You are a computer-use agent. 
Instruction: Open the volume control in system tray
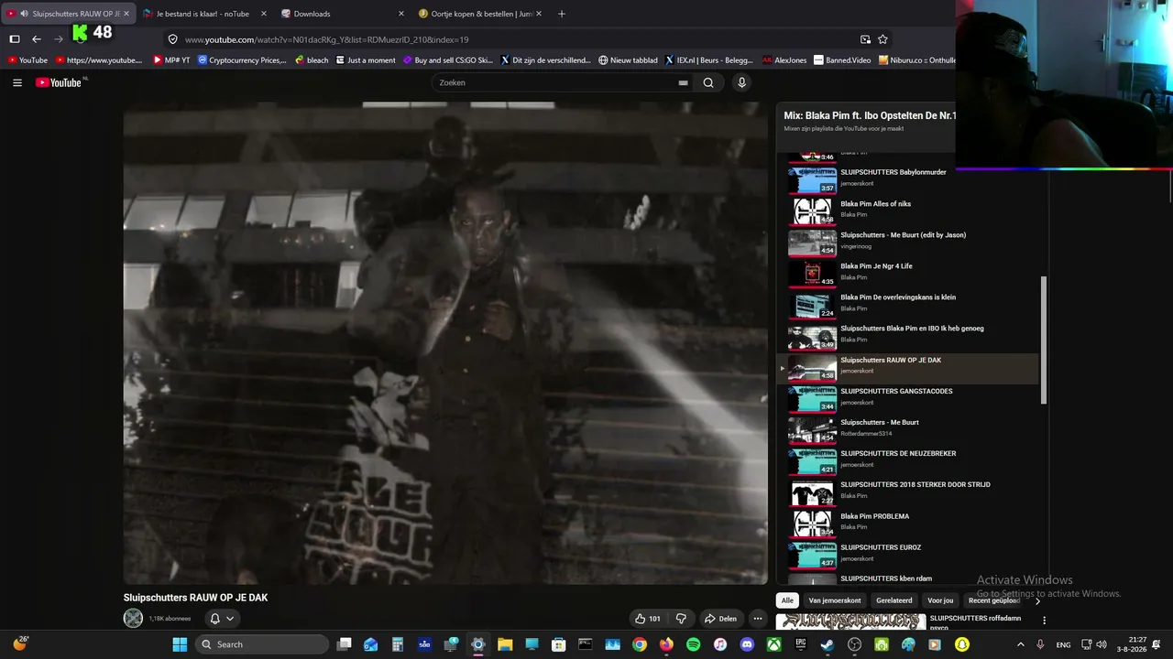pos(1101,644)
